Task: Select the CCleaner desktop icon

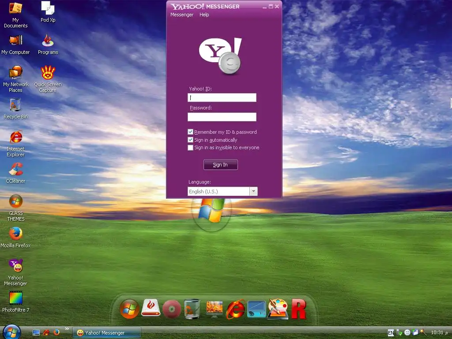Action: click(x=15, y=173)
